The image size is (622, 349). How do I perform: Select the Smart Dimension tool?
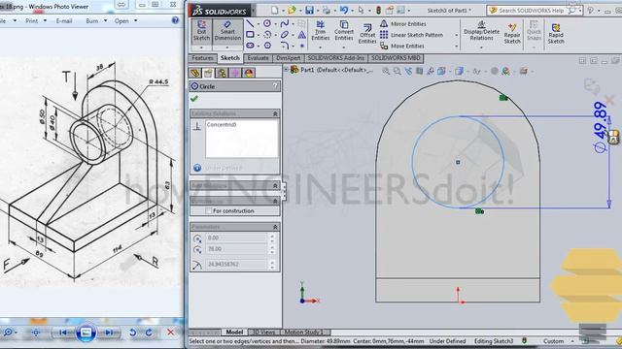pos(227,31)
